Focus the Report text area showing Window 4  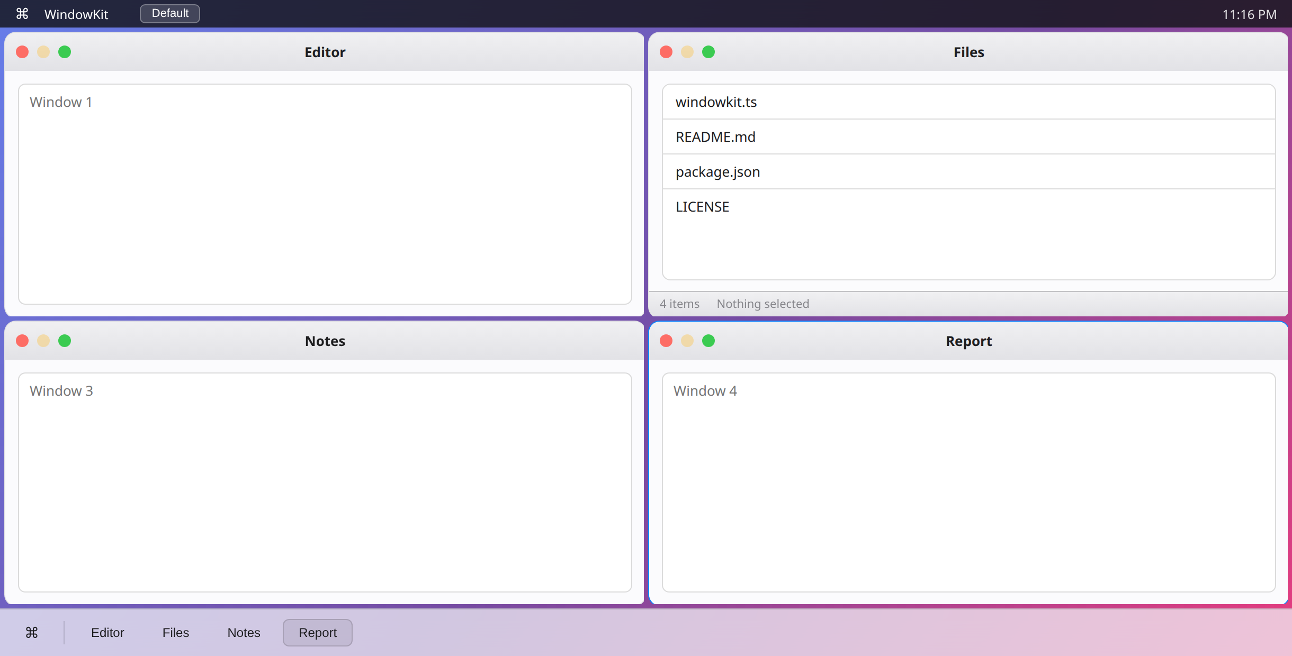pyautogui.click(x=968, y=482)
